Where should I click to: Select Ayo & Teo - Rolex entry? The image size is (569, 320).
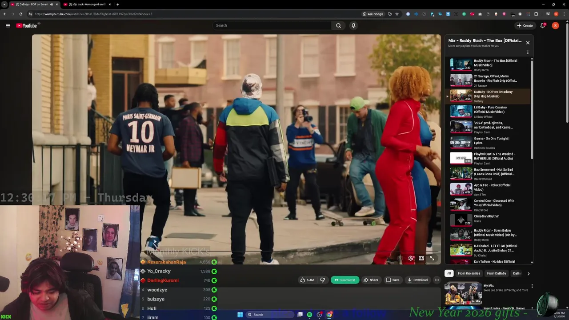pos(488,189)
